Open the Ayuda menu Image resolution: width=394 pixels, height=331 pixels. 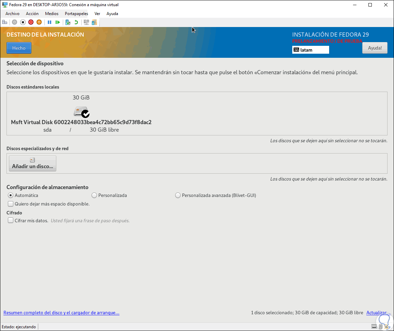[x=112, y=14]
